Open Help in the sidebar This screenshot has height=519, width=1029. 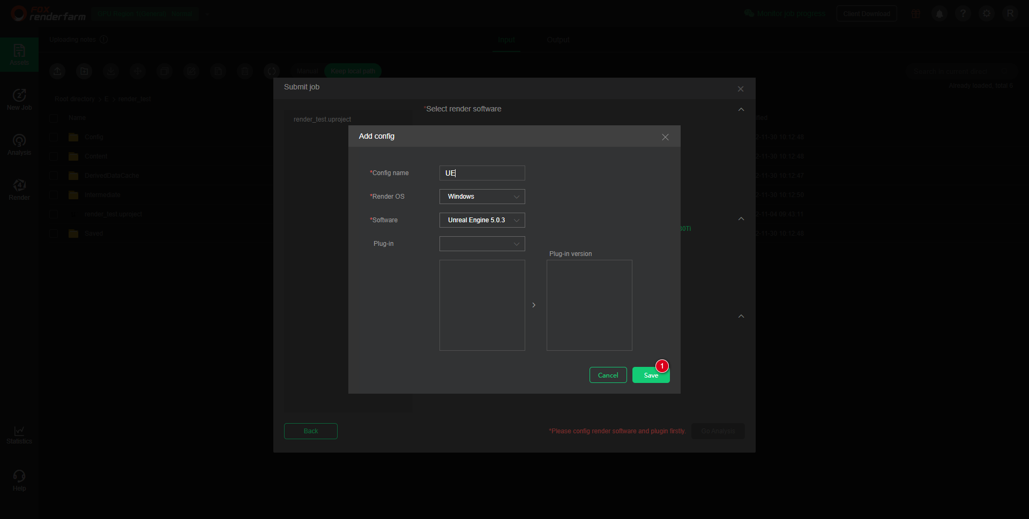tap(19, 480)
